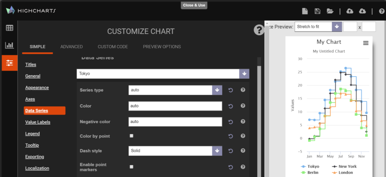Click the Color auto input field
The height and width of the screenshot is (177, 386).
(x=175, y=106)
